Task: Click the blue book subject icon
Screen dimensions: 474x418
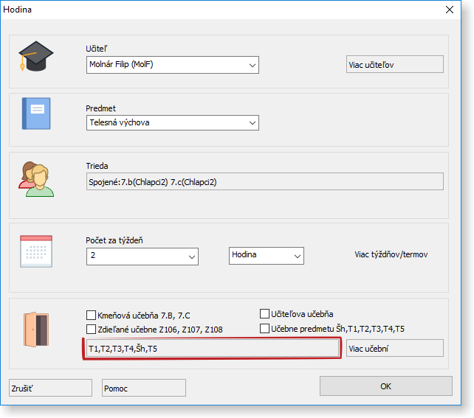Action: [36, 114]
